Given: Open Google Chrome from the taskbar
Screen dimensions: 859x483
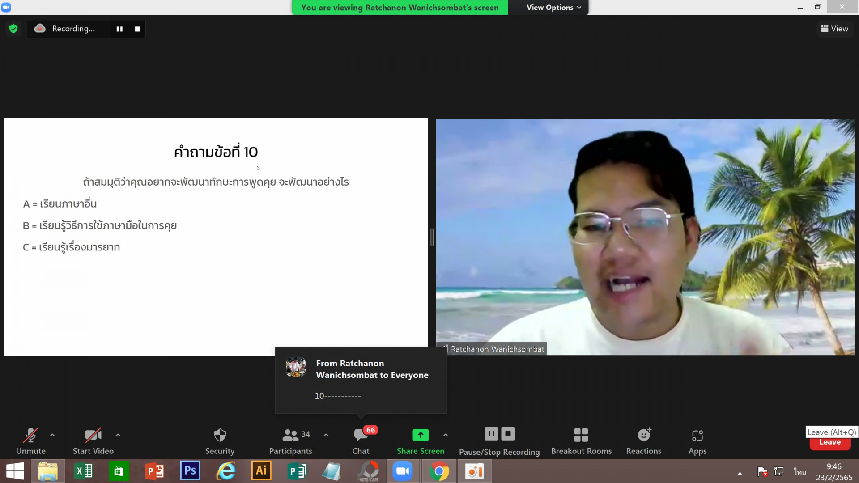Looking at the screenshot, I should [439, 471].
